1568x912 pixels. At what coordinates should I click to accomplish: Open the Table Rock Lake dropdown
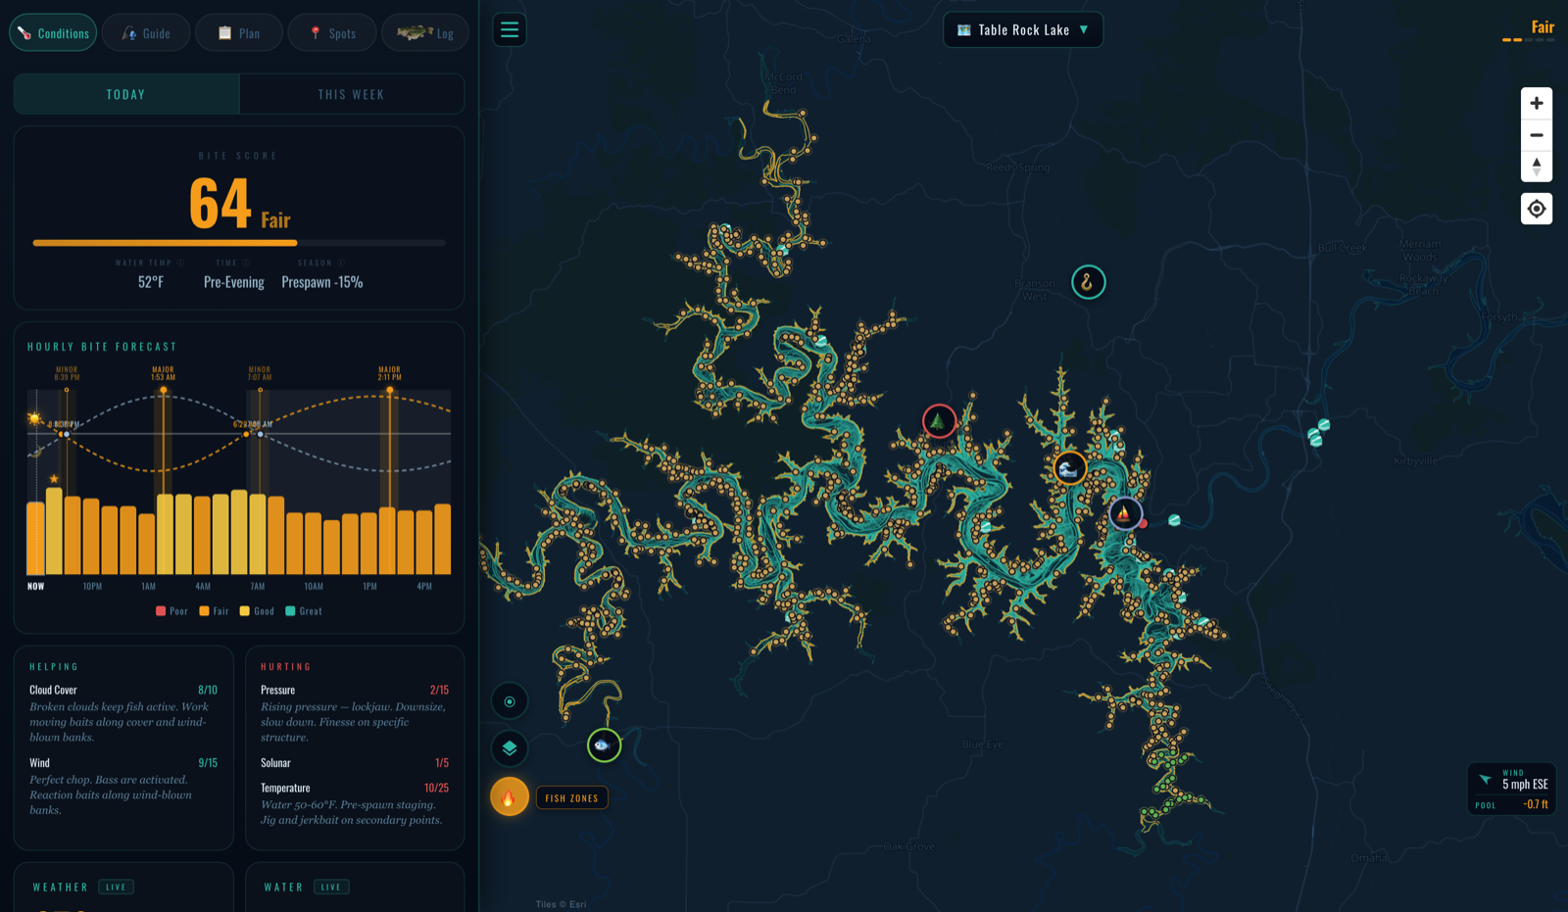point(1023,30)
